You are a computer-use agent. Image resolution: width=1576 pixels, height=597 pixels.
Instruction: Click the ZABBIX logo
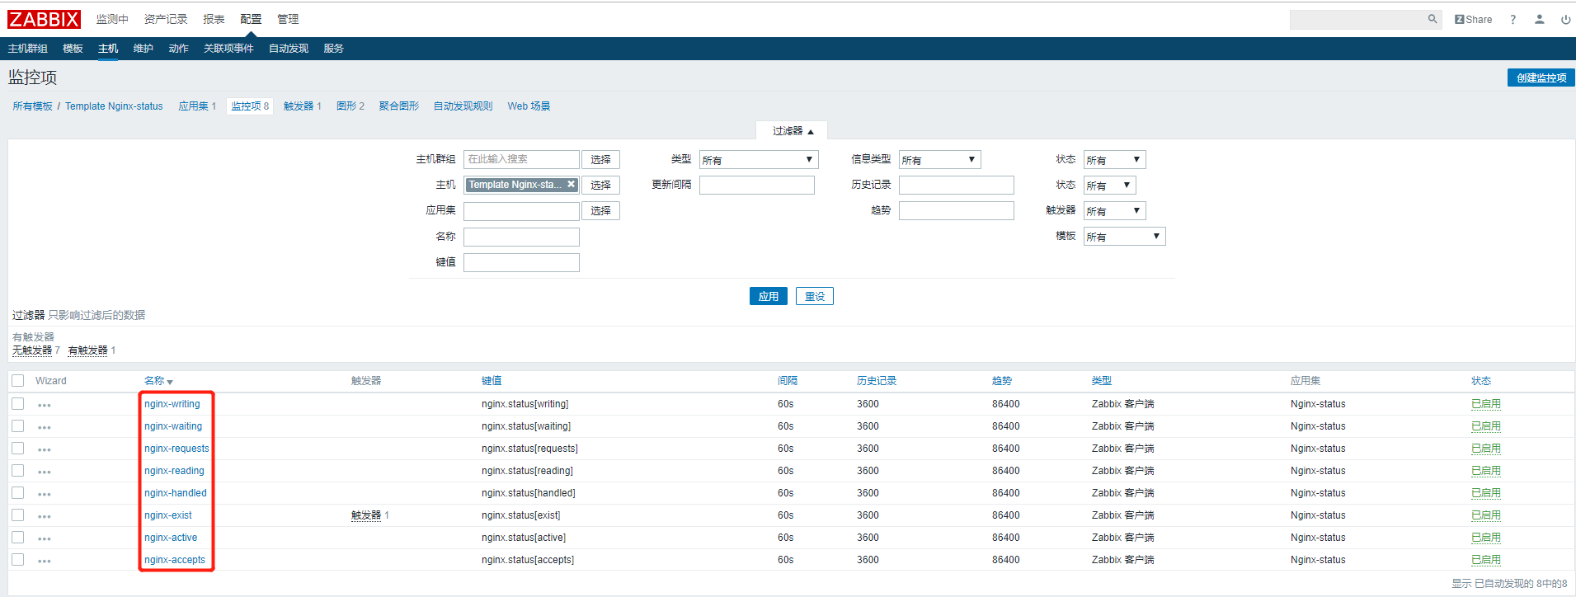[45, 19]
